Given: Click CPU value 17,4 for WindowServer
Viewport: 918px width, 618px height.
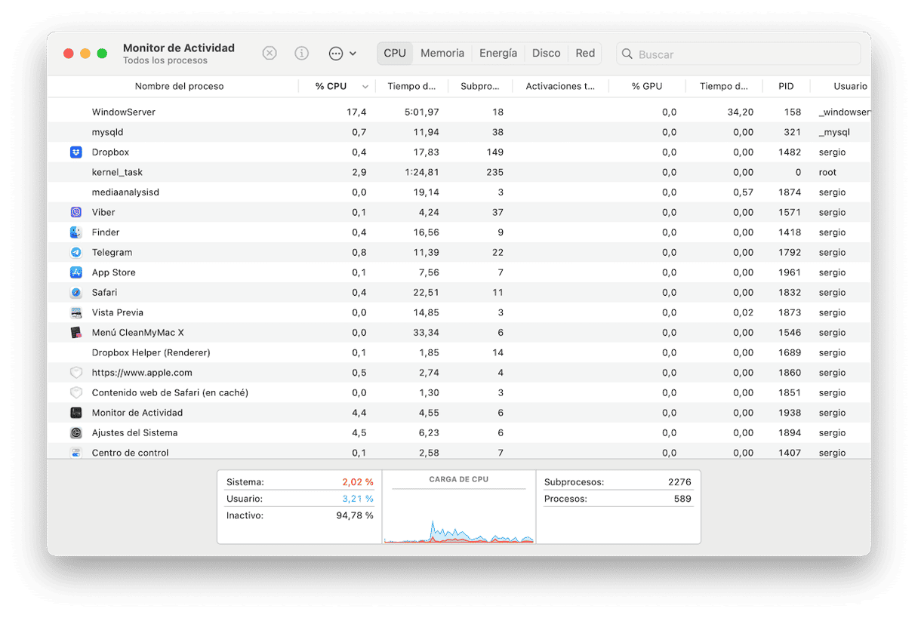Looking at the screenshot, I should point(356,112).
